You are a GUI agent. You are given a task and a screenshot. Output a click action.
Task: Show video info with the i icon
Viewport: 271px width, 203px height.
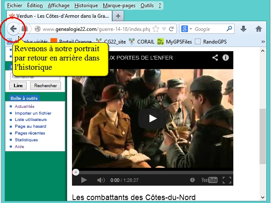tap(226, 58)
